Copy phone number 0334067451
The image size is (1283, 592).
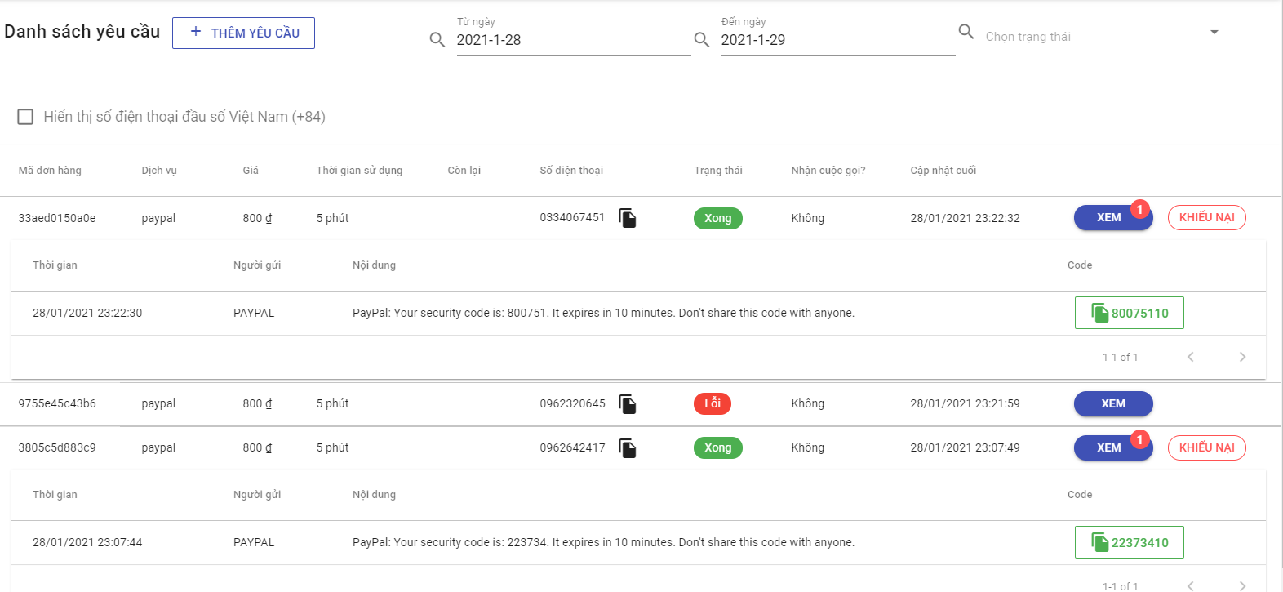click(628, 218)
